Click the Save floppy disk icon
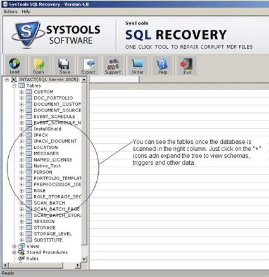This screenshot has height=277, width=269. coord(65,66)
